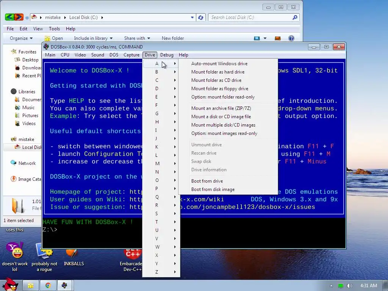Open the 'doesn't work lol' desktop icon
Image resolution: width=388 pixels, height=291 pixels.
(x=15, y=257)
